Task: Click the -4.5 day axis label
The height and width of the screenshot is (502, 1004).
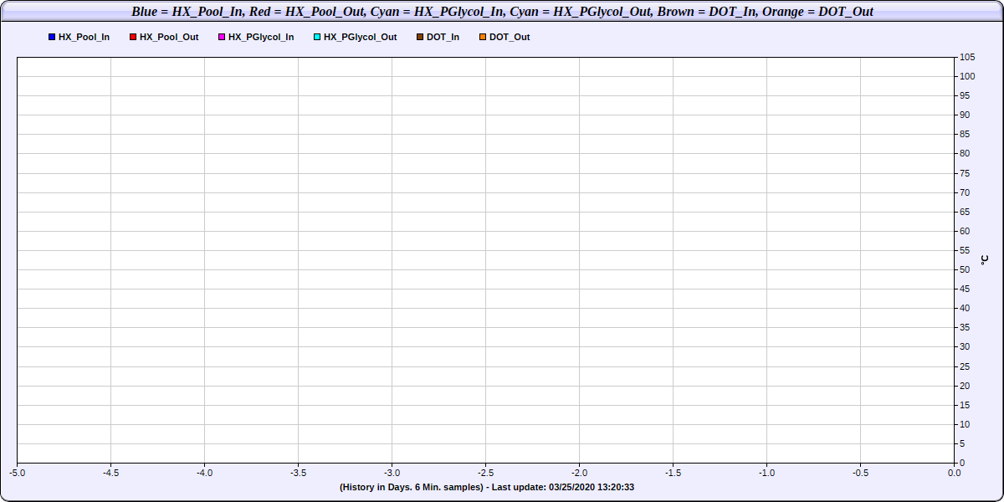Action: tap(111, 473)
